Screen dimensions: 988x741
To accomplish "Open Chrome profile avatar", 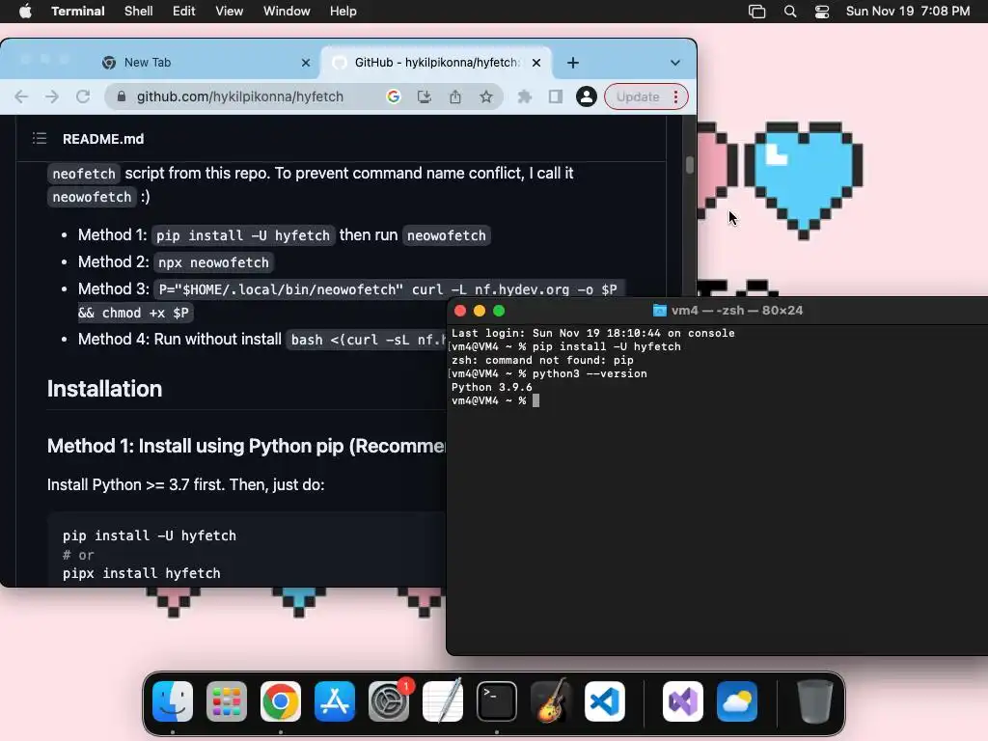I will [x=586, y=96].
